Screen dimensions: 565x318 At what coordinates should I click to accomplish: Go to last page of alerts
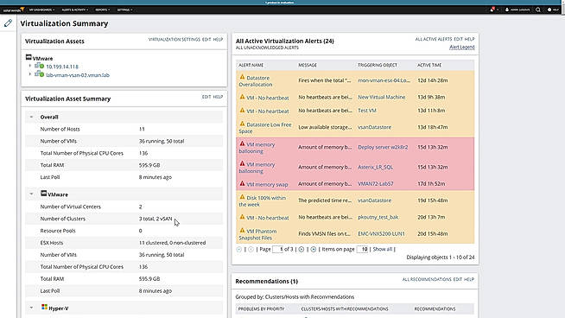click(x=313, y=249)
